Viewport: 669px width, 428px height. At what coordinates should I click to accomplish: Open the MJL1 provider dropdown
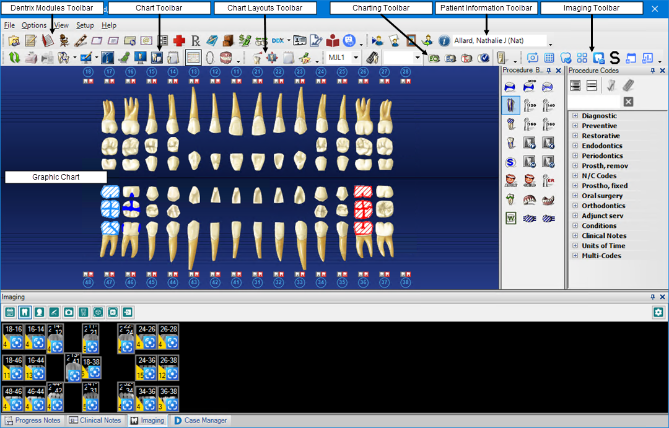pos(356,58)
